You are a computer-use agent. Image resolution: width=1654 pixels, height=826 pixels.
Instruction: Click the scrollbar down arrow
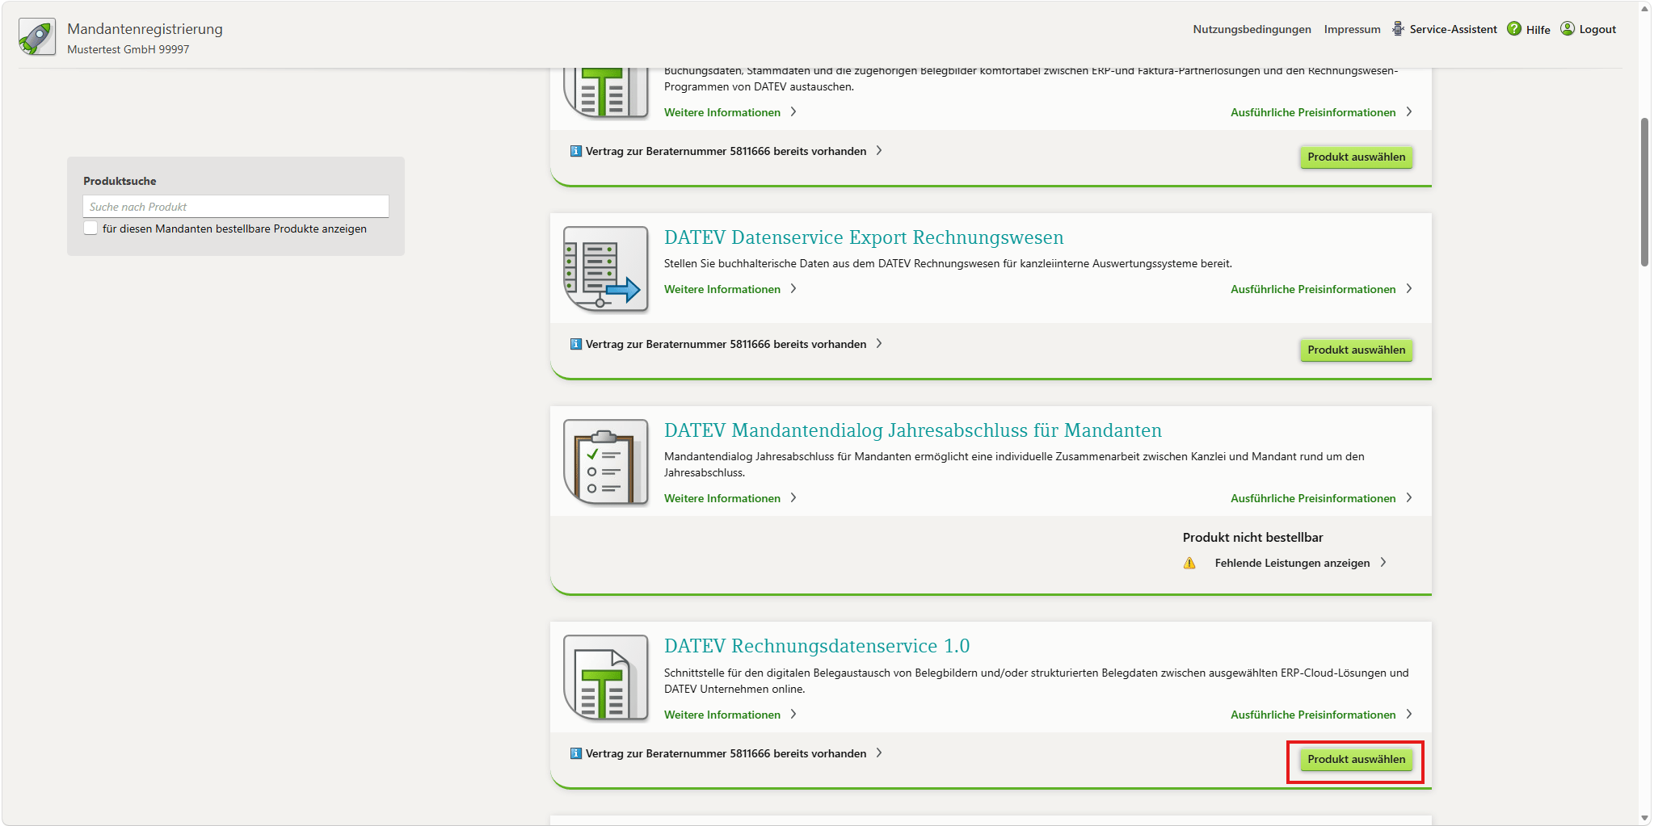(x=1644, y=818)
